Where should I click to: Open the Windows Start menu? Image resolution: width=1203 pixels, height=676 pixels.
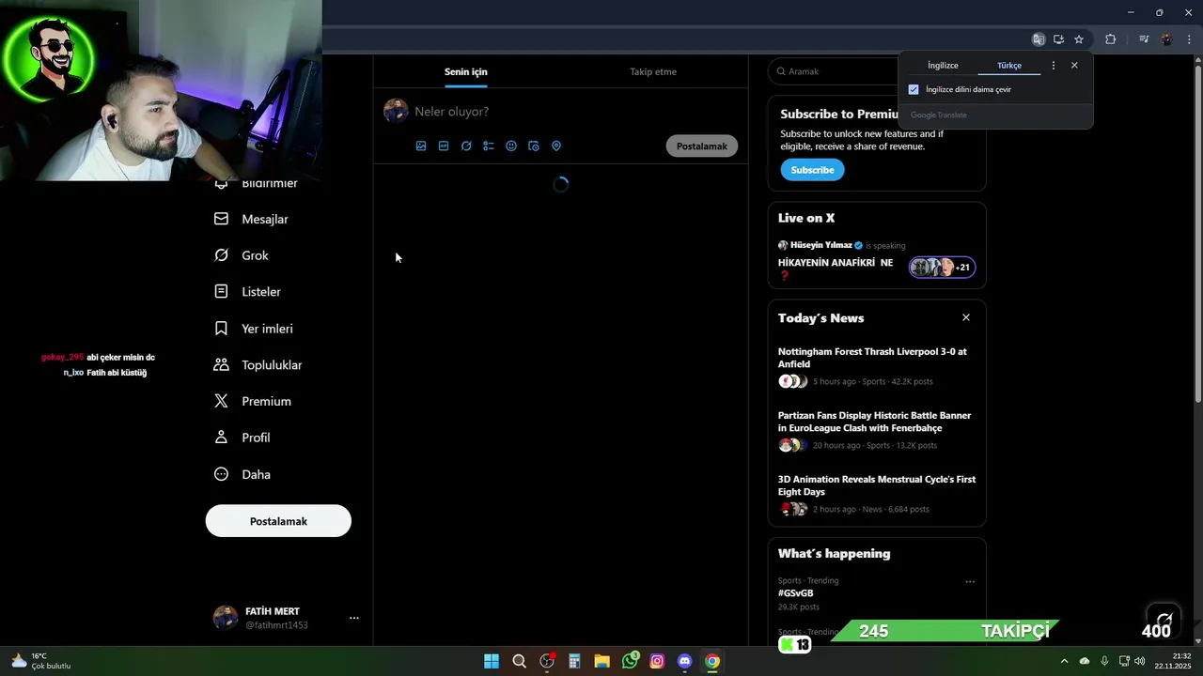coord(492,661)
